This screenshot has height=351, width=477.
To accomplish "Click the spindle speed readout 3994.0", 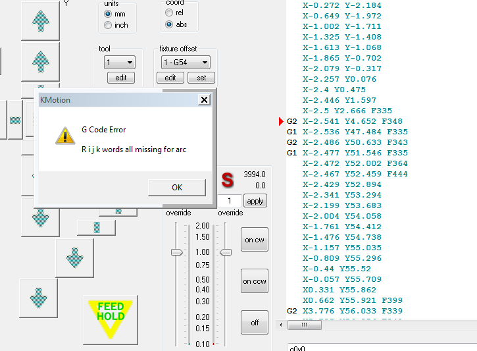I will (x=255, y=175).
